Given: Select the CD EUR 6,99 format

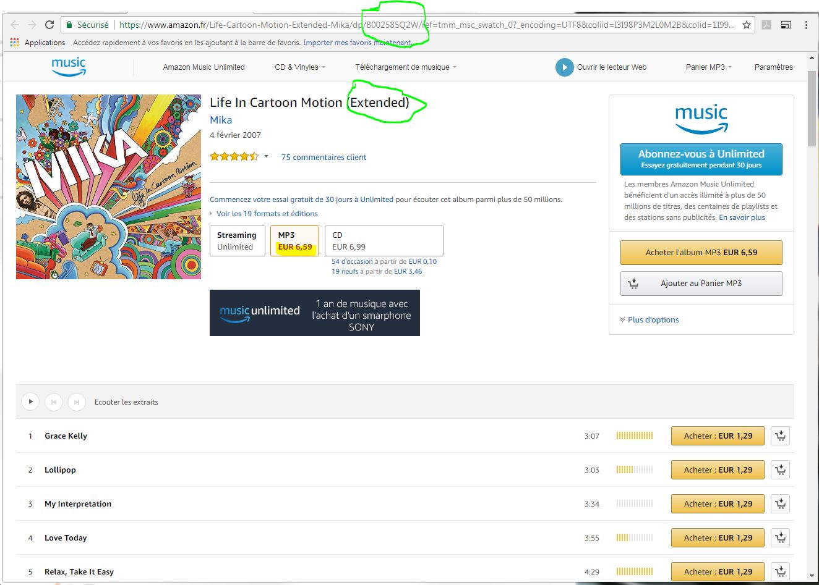Looking at the screenshot, I should (384, 241).
